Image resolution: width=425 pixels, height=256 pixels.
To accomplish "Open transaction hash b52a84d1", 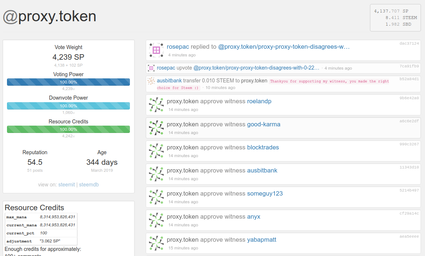I will [409, 79].
